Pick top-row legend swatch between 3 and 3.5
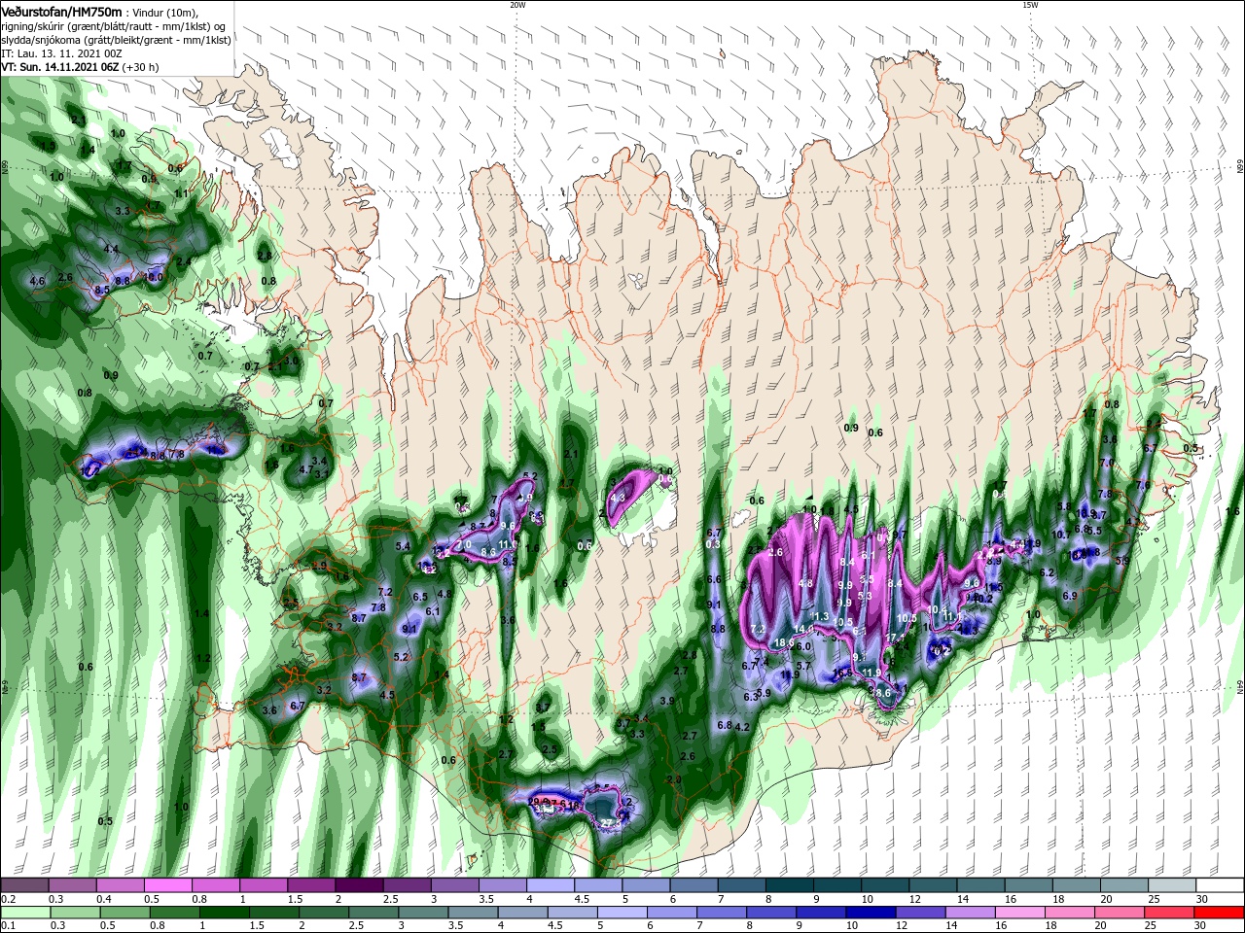 coord(454,885)
